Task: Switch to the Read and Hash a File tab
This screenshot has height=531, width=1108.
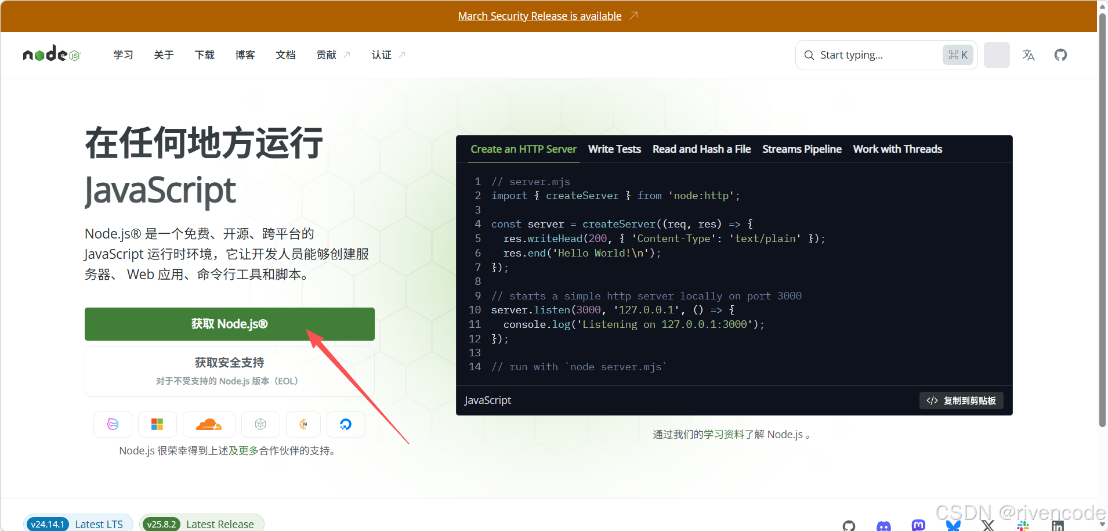Action: (x=701, y=149)
